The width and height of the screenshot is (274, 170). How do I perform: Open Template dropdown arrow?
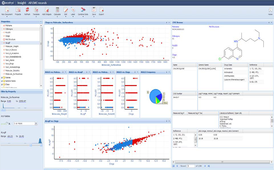point(36,17)
